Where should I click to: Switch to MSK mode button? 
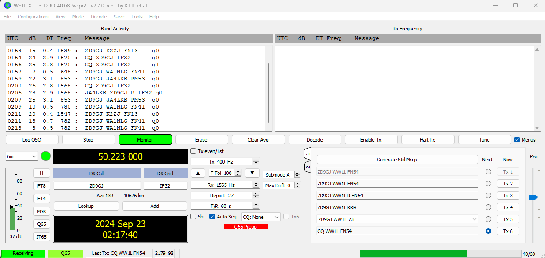(41, 211)
